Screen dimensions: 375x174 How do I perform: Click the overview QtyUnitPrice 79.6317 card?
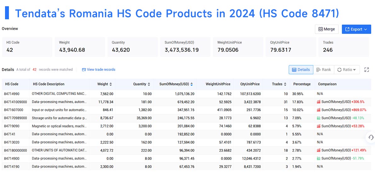point(291,47)
